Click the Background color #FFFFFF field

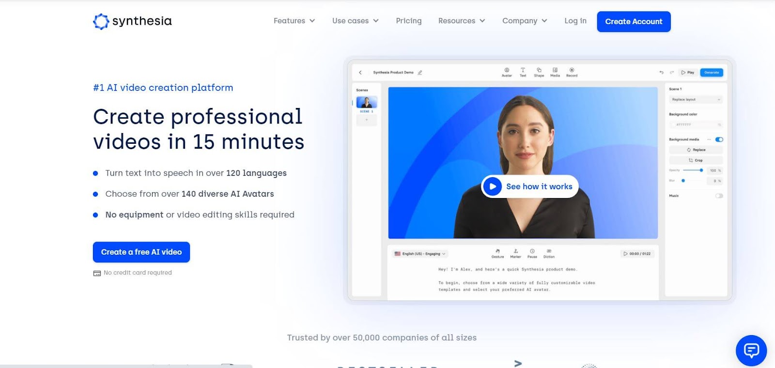click(x=696, y=124)
